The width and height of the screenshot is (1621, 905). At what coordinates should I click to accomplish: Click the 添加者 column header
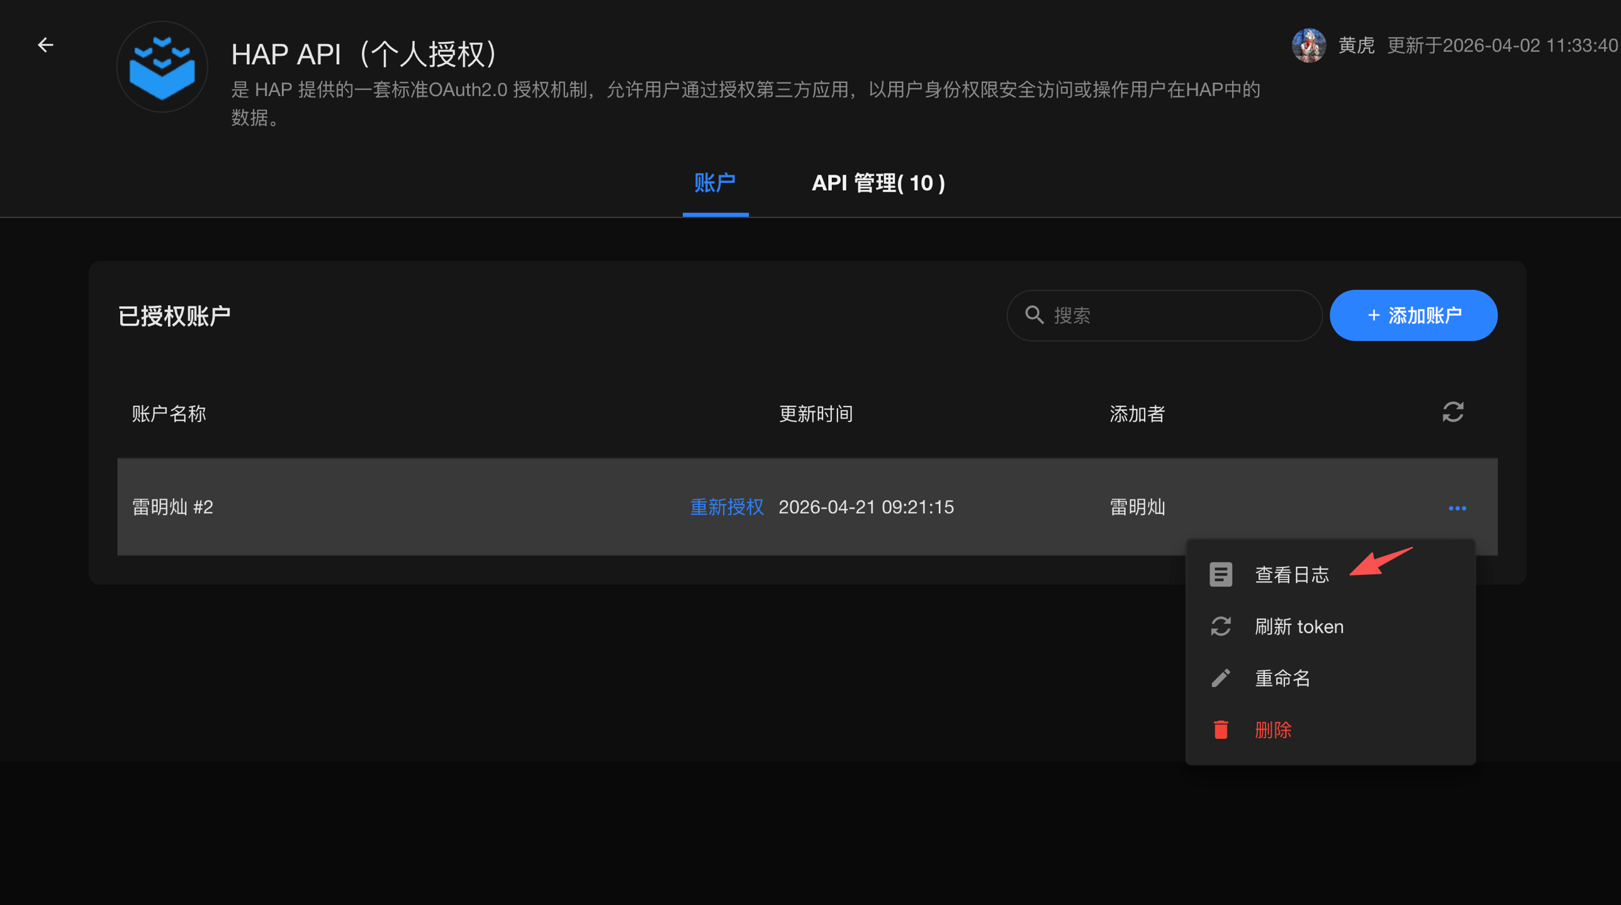1138,414
